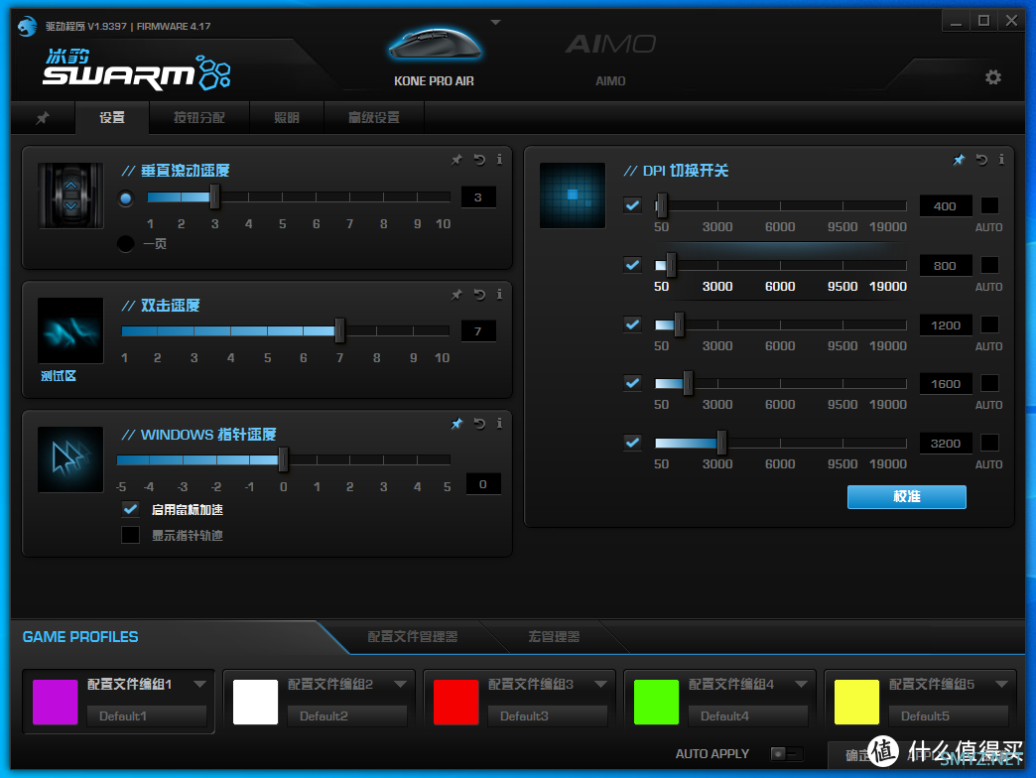Open the 配置文件管理器 tab
Image resolution: width=1036 pixels, height=778 pixels.
click(x=412, y=637)
